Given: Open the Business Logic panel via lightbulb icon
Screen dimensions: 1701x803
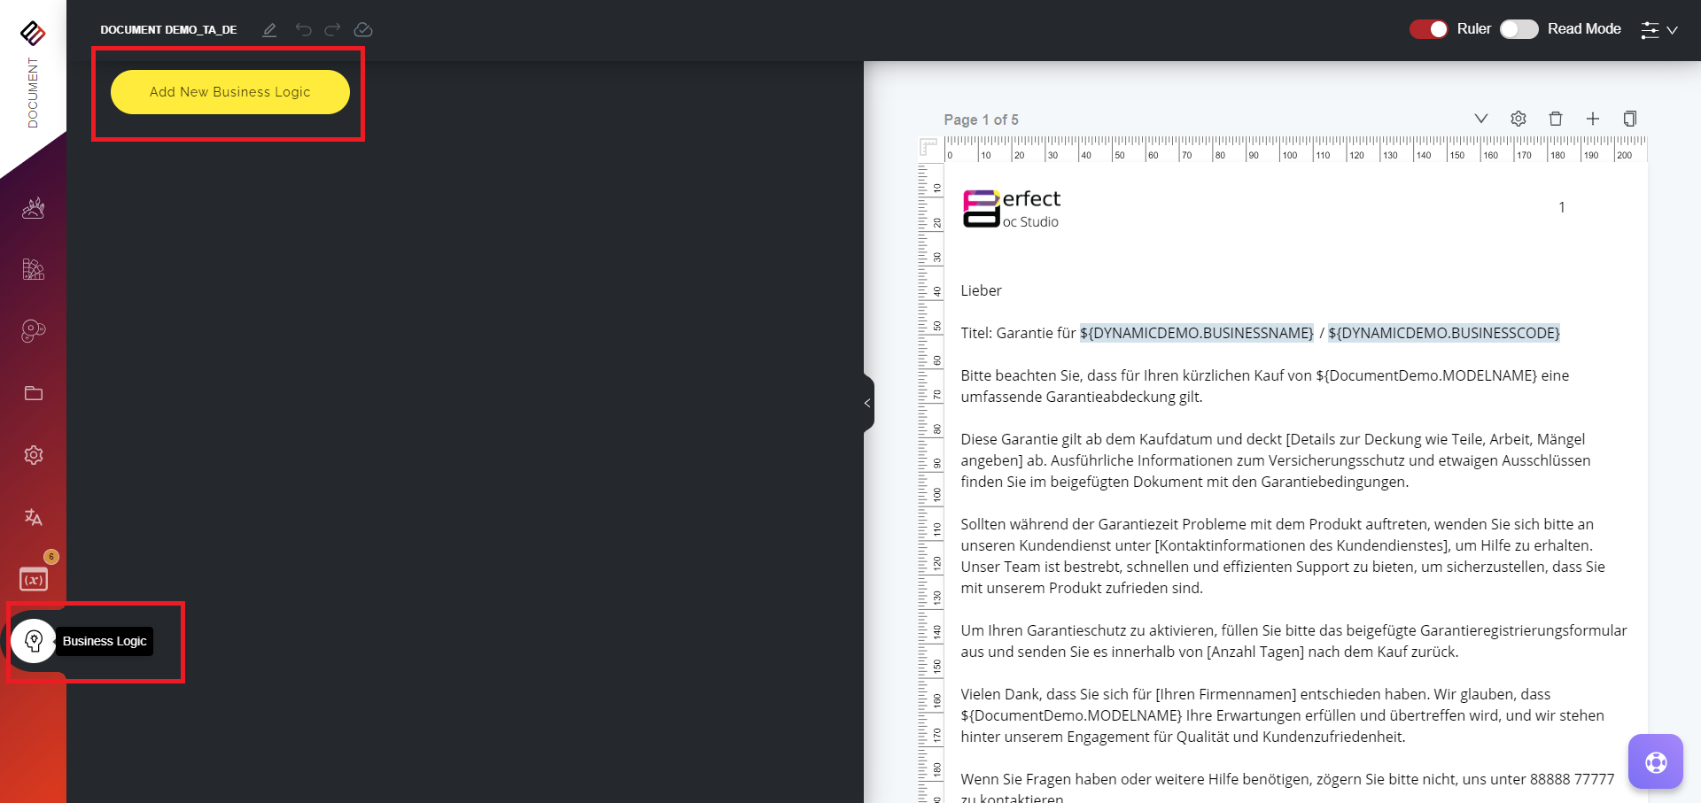Looking at the screenshot, I should point(35,640).
